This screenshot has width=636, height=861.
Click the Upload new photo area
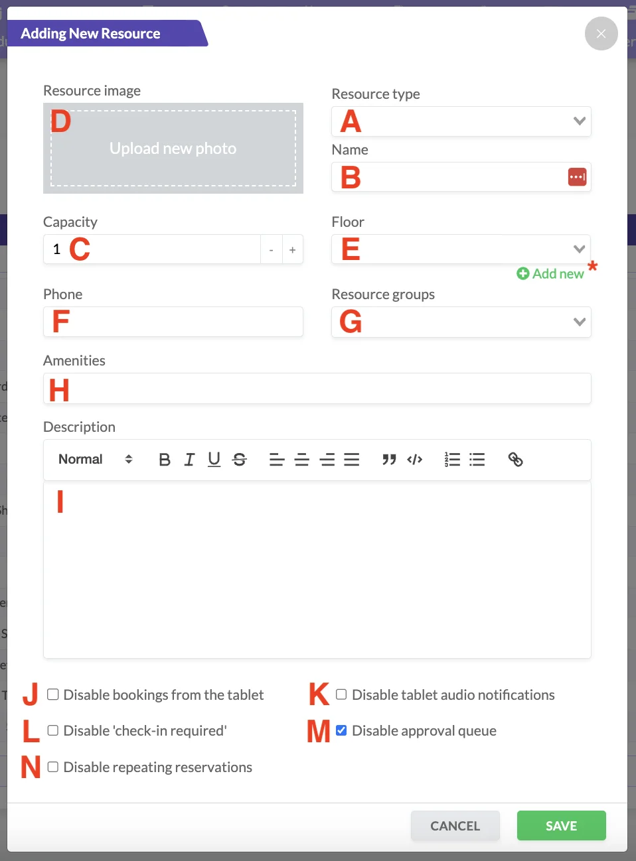click(173, 149)
